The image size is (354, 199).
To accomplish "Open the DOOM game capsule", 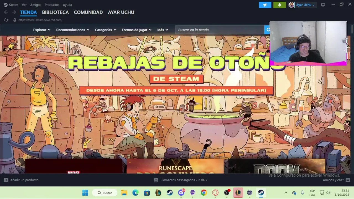I will (277, 166).
